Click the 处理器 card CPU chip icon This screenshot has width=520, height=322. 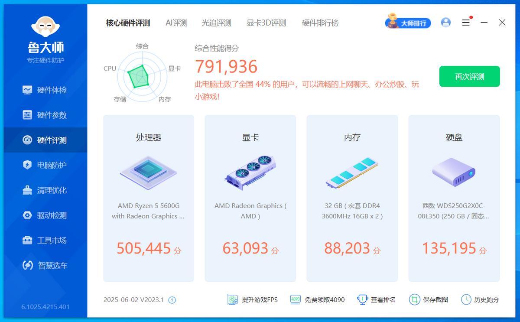coord(149,172)
